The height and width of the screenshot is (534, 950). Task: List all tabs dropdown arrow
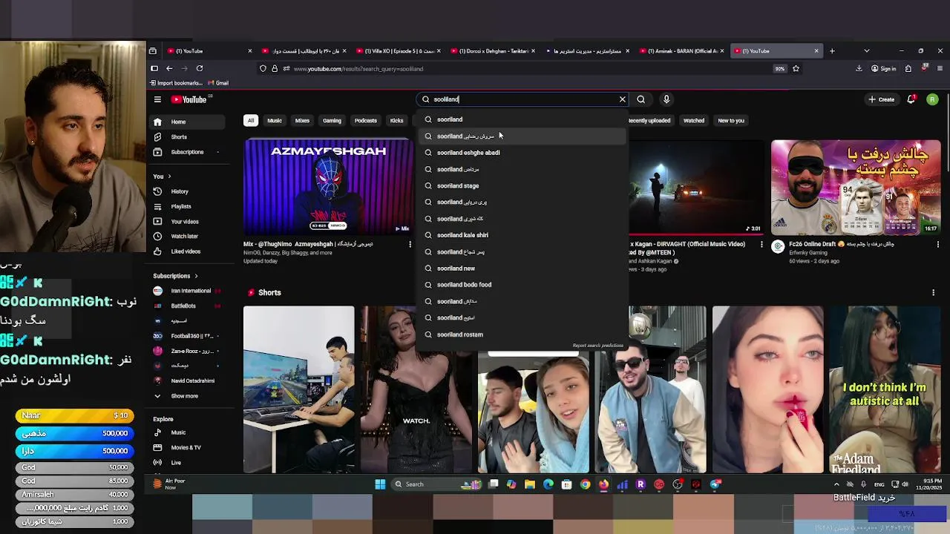(x=866, y=51)
